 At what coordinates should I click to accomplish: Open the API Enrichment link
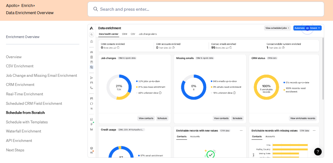(x=19, y=141)
